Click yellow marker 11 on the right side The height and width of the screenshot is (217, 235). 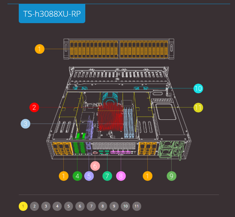(198, 107)
